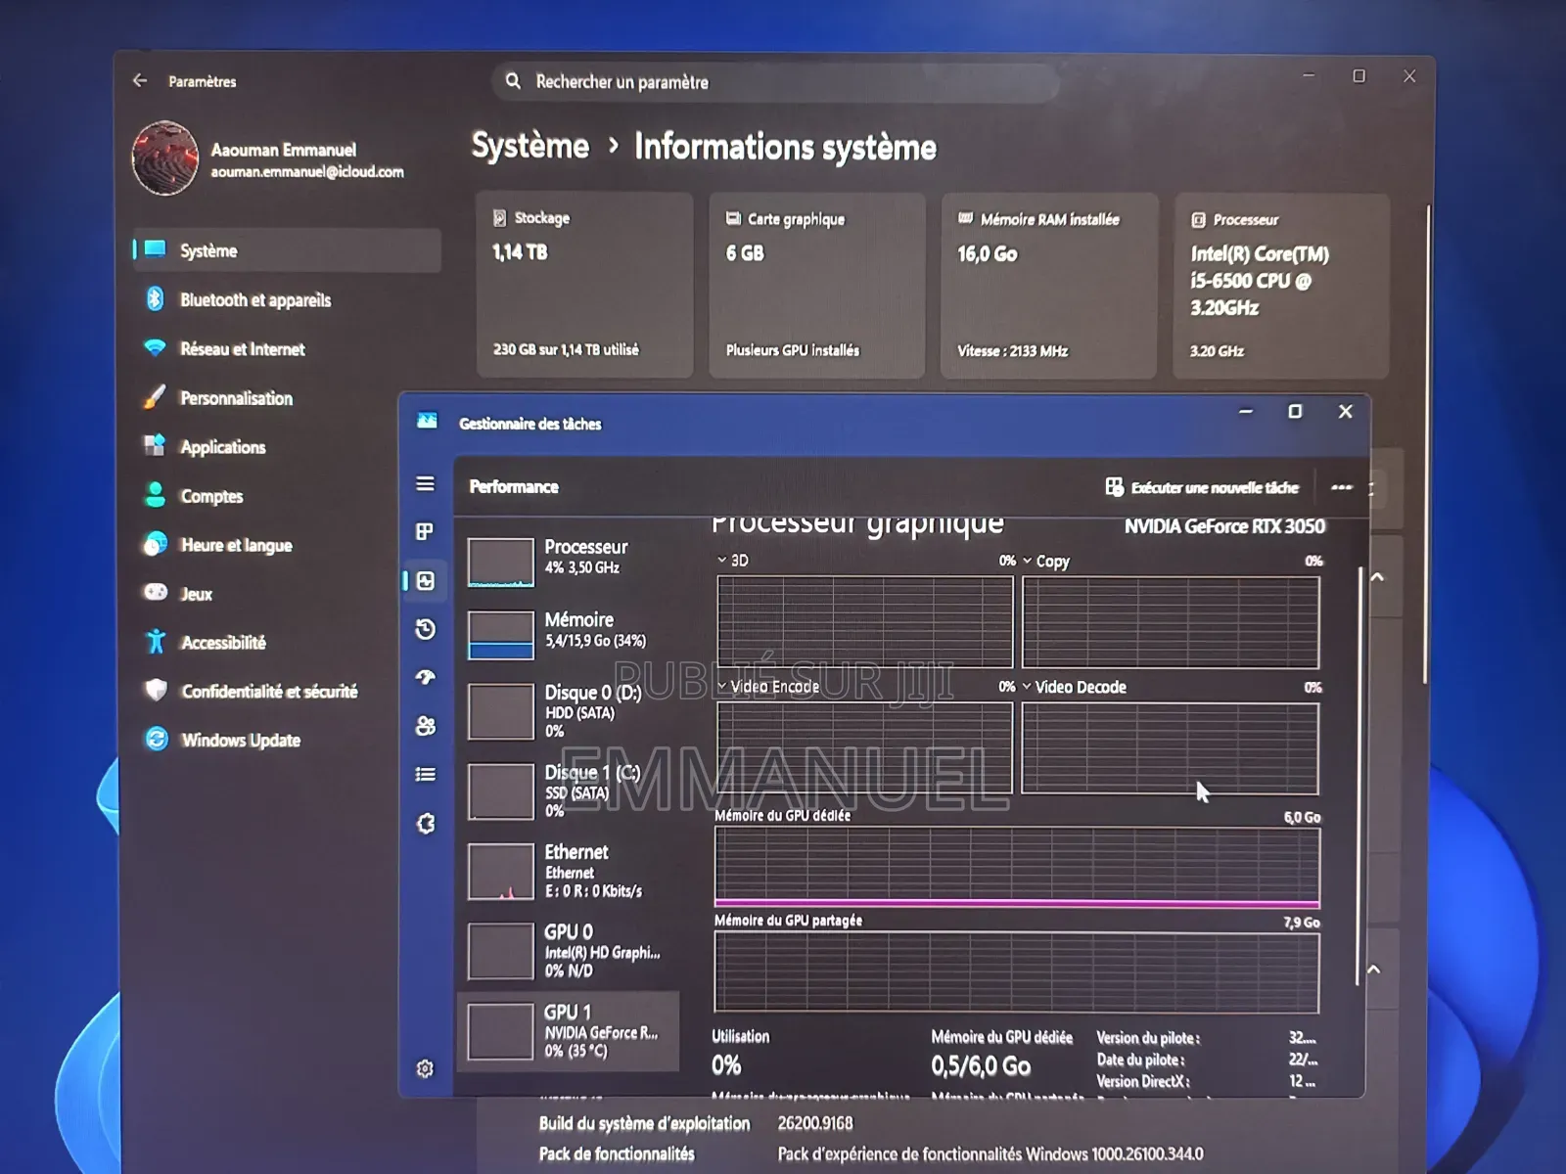This screenshot has width=1566, height=1174.
Task: Open the Stockage info card
Action: coord(584,285)
